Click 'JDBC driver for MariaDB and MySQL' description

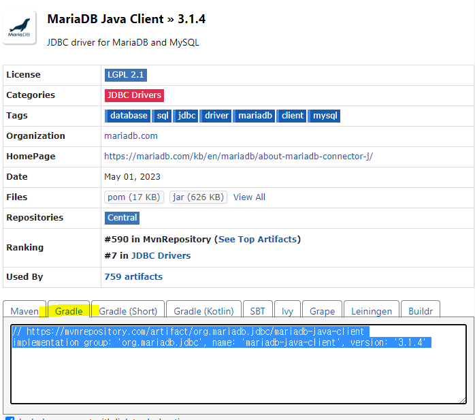click(123, 42)
